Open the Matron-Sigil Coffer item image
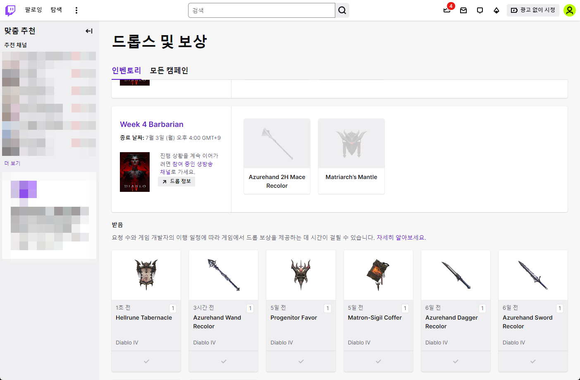This screenshot has height=380, width=580. [x=378, y=275]
